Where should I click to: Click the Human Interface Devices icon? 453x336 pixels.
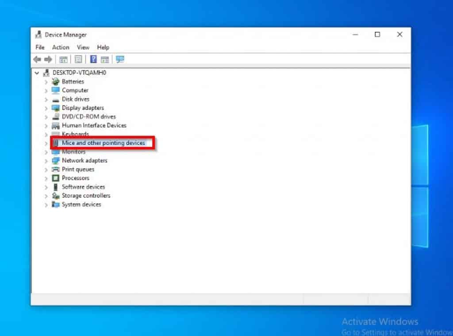(55, 125)
